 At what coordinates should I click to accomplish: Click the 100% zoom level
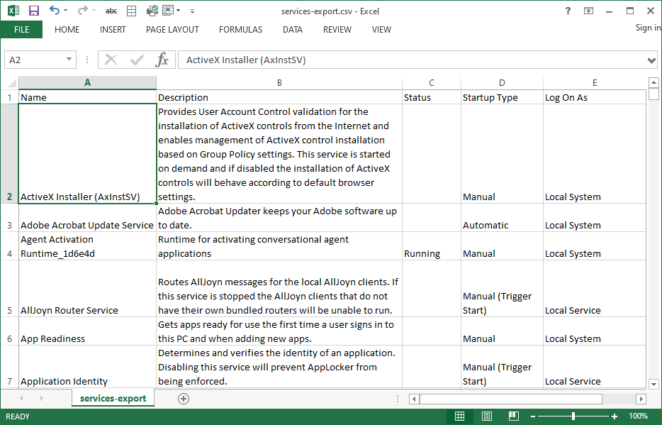tap(639, 416)
